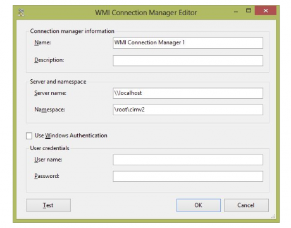Click the resize grip in dialog corner
Screen dimensions: 291x228
tap(273, 216)
